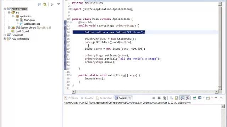Remove the terminated launch with single X icon
The image size is (227, 127).
pyautogui.click(x=159, y=98)
